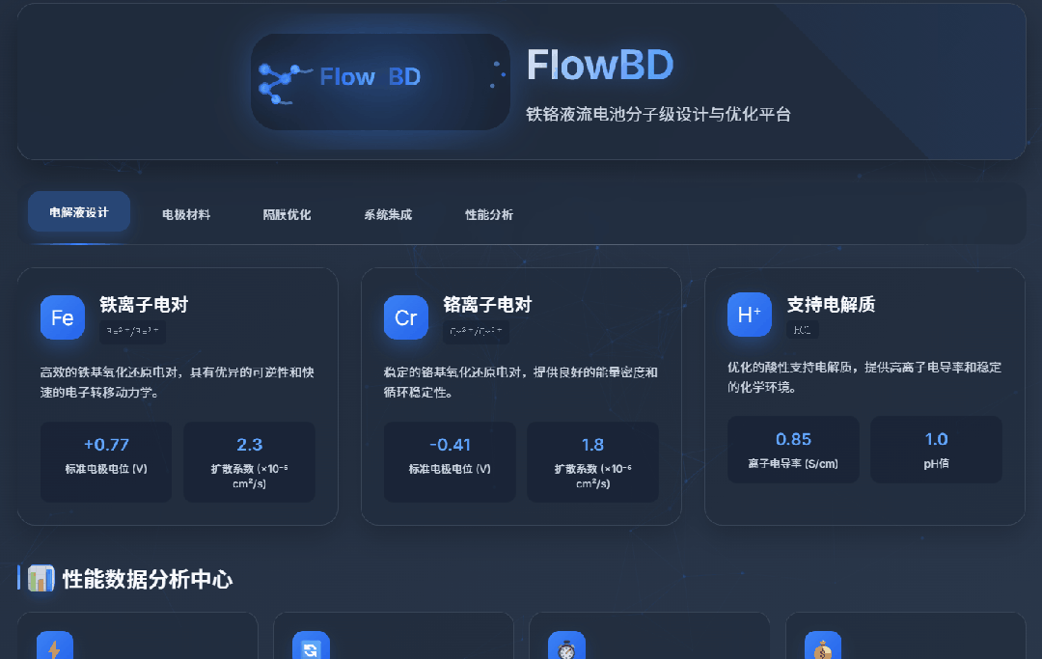Screen dimensions: 1042x659
Task: Click the stopwatch icon
Action: coord(566,647)
